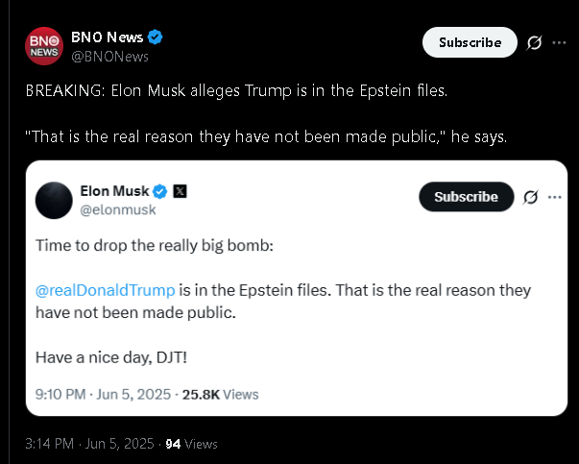Open three-dot menu on quoted Musk post
This screenshot has height=464, width=579.
[555, 197]
